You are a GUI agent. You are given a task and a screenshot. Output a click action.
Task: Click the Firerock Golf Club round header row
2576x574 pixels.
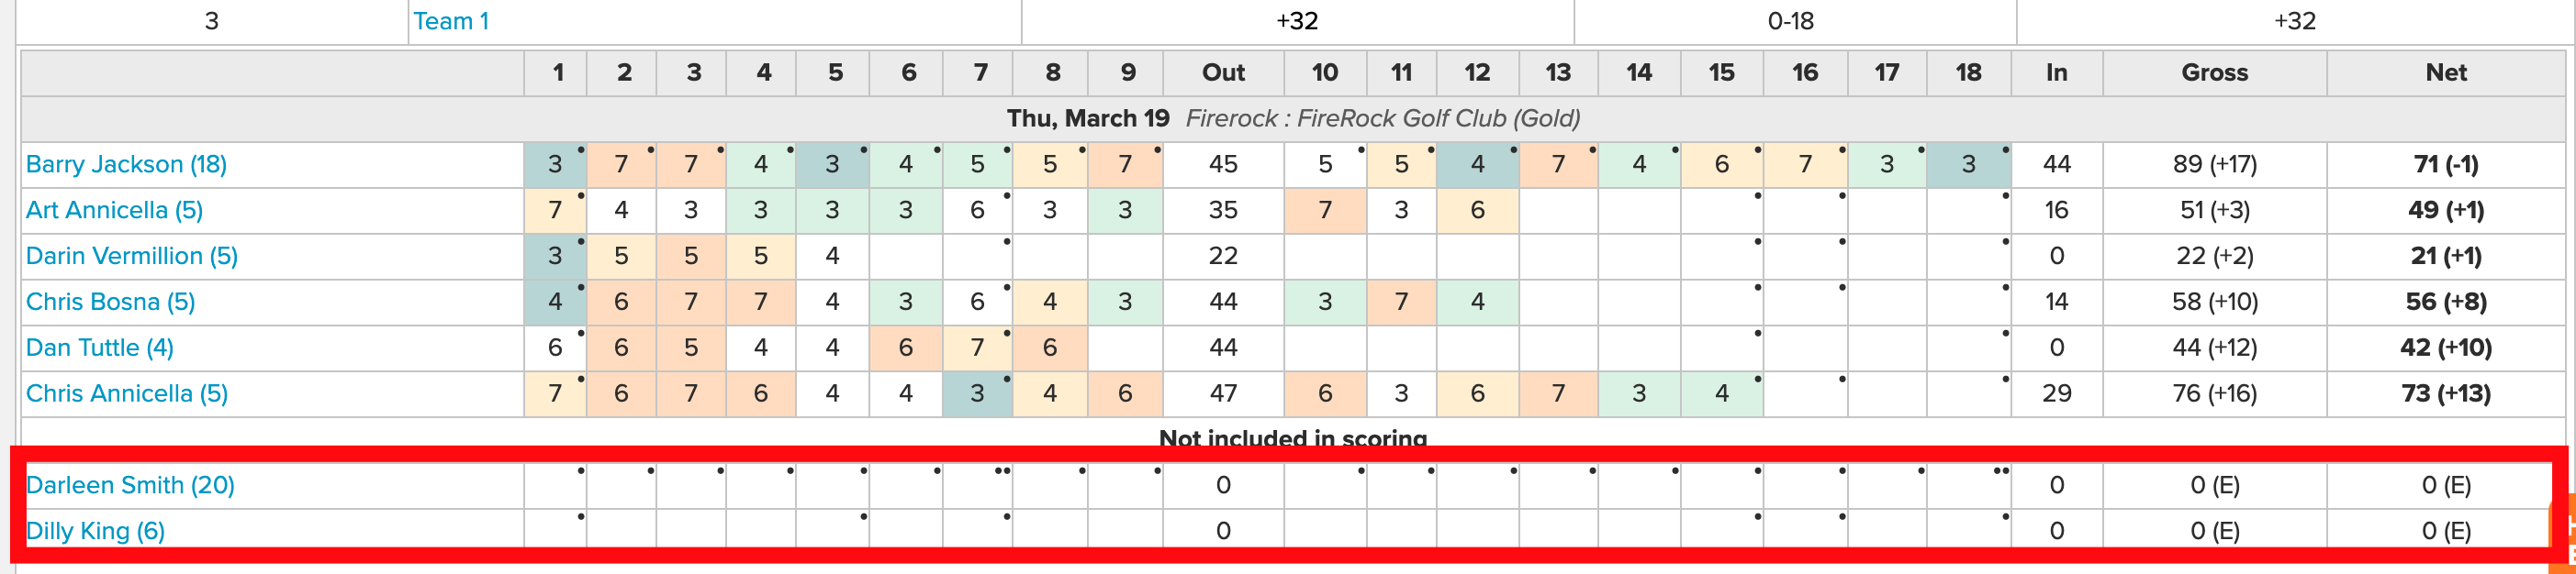[1293, 119]
